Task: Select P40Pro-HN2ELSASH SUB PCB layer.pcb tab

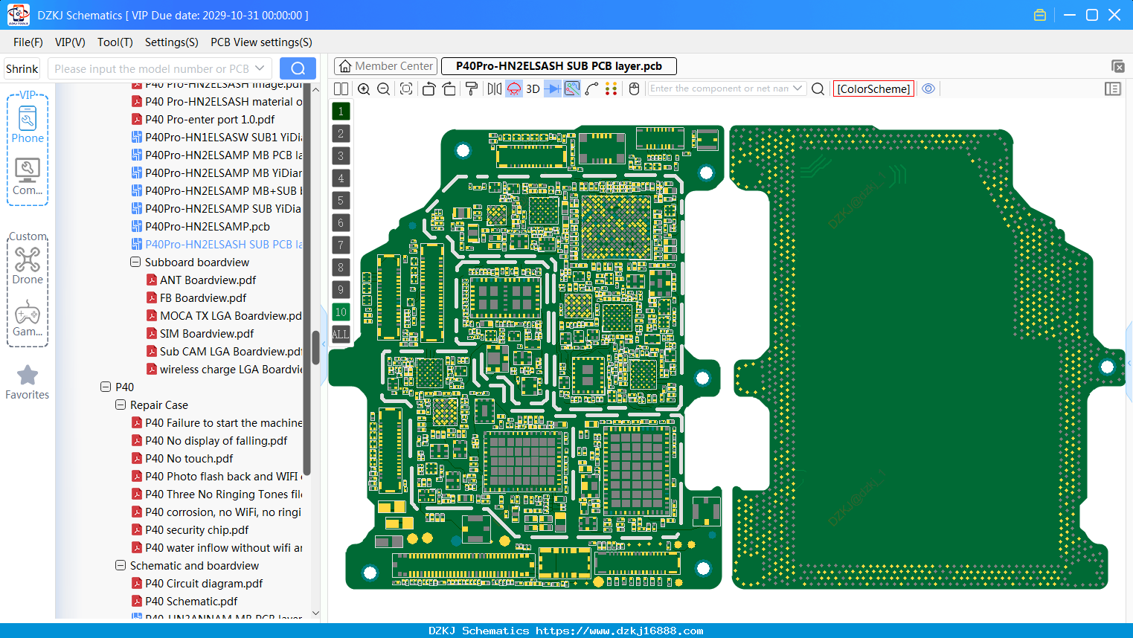Action: click(559, 66)
